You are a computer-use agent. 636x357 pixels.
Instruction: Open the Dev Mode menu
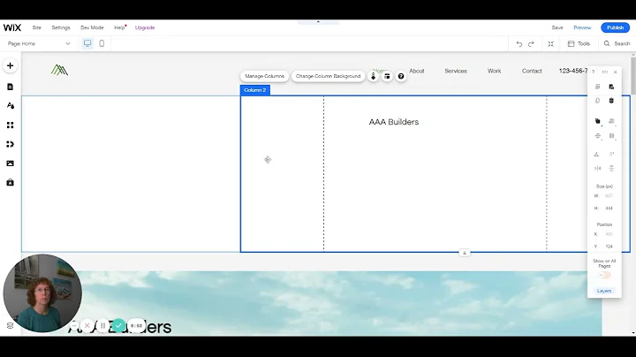coord(92,27)
